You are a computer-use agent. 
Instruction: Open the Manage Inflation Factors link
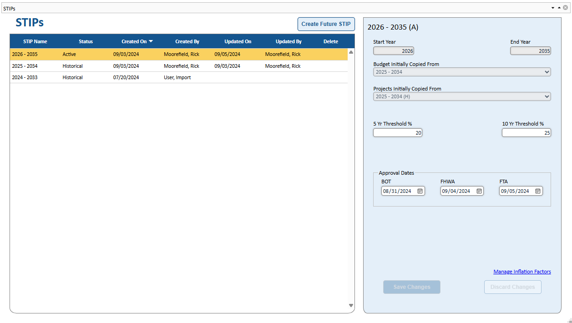[x=522, y=272]
